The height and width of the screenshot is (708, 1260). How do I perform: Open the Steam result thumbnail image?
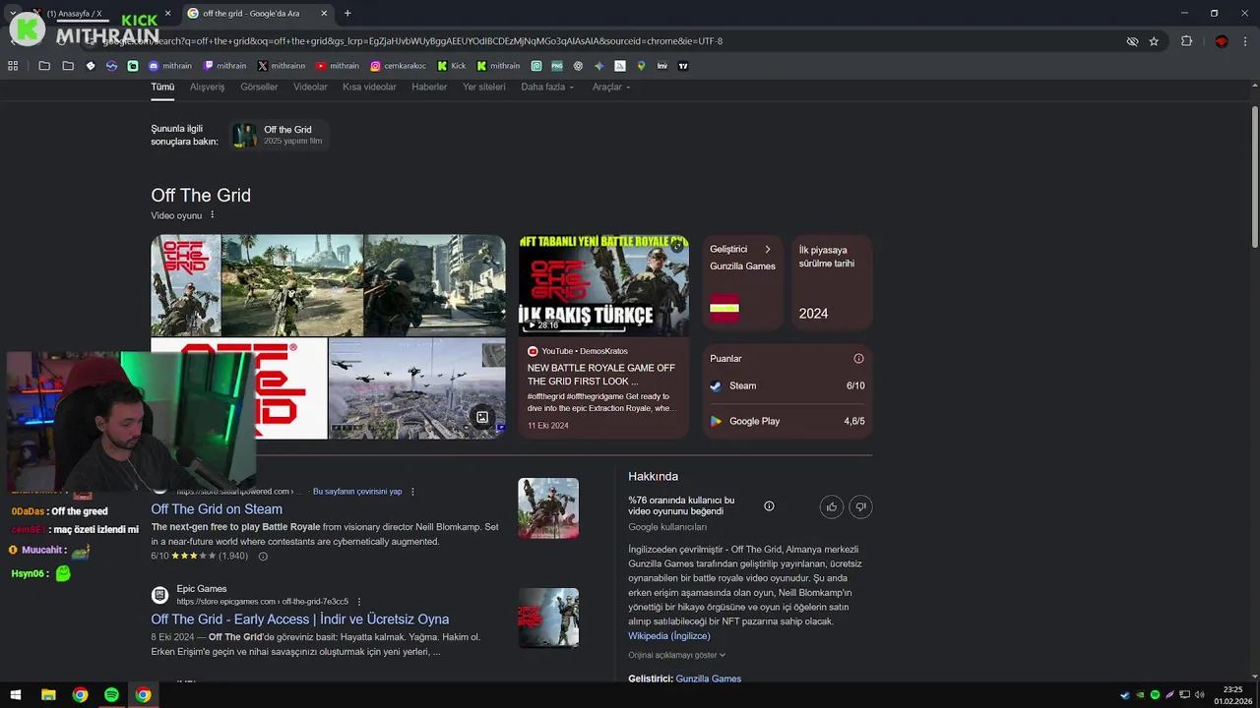pos(548,508)
